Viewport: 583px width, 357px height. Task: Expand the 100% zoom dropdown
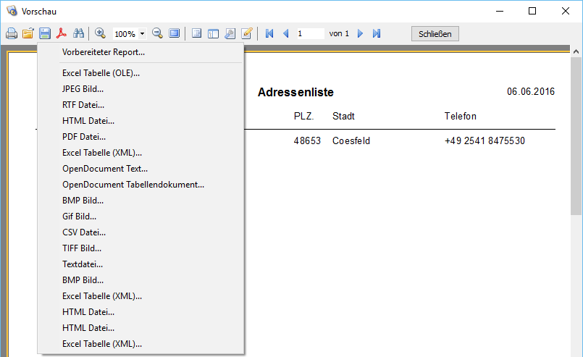pos(142,34)
